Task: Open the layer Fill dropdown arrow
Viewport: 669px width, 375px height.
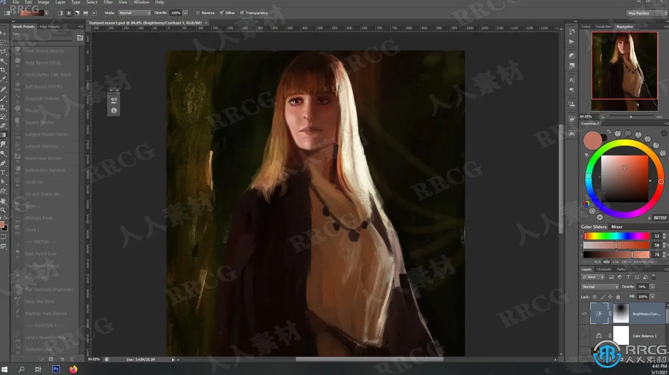Action: coord(652,297)
